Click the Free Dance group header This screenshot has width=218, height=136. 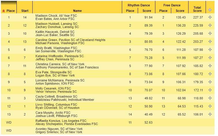172,5
